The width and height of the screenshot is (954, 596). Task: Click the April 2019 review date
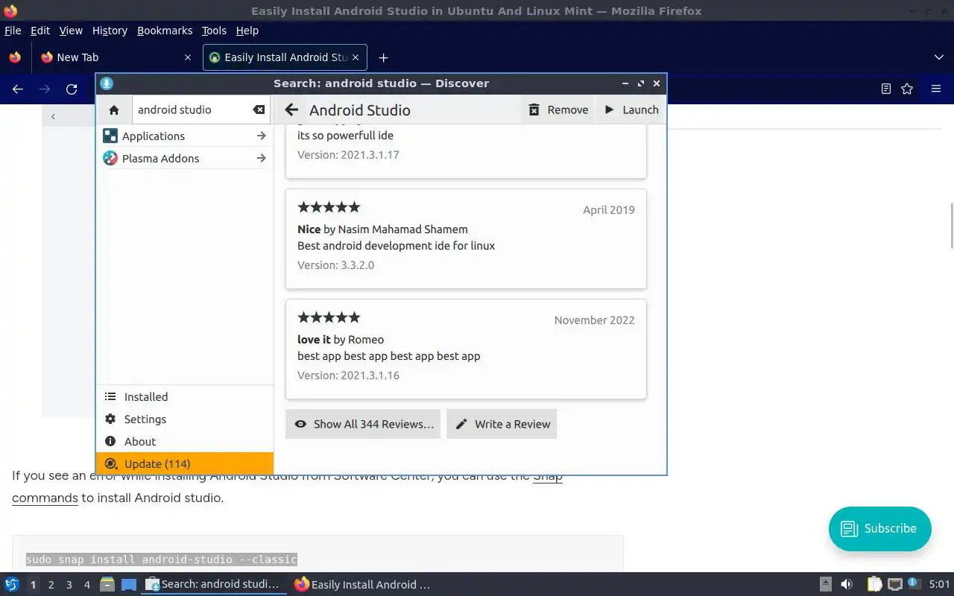tap(609, 209)
